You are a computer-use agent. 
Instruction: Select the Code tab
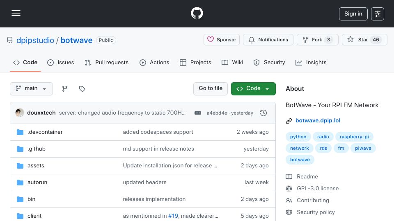[x=25, y=62]
